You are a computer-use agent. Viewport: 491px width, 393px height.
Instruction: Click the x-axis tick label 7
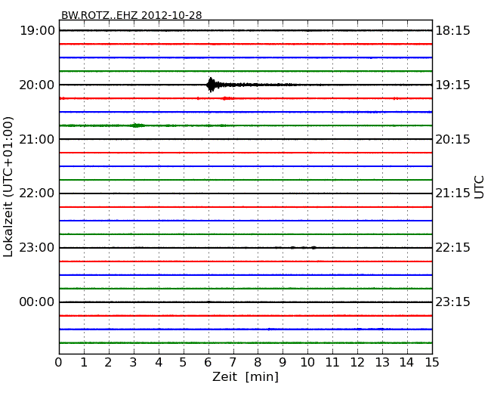(233, 362)
